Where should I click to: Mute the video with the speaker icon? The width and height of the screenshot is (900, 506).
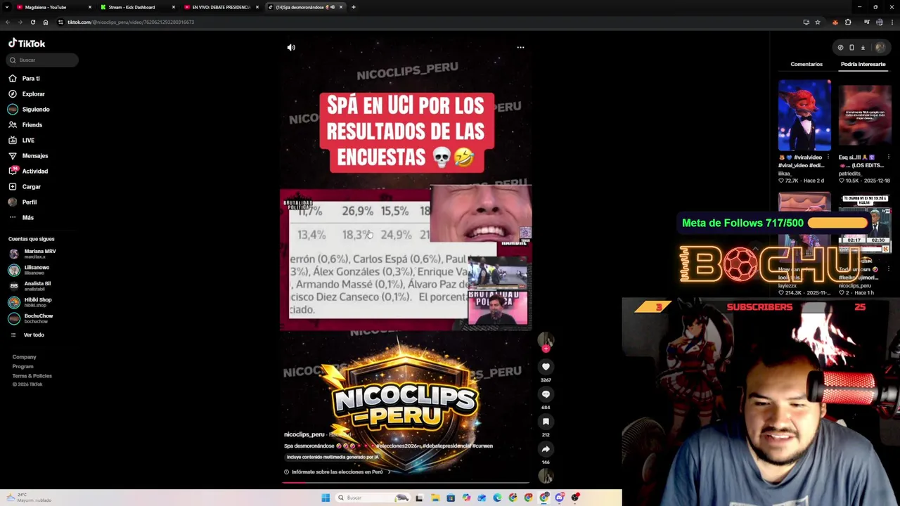[x=291, y=47]
